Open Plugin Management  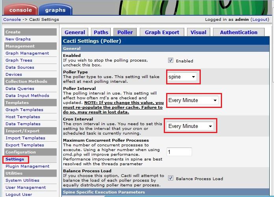coord(28,166)
